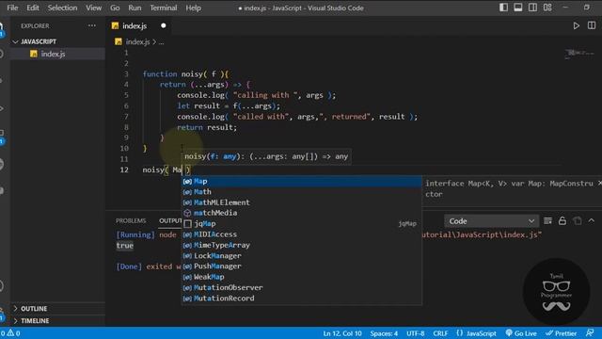
Task: Click Ln 12, Col 10 in status bar
Action: click(342, 333)
